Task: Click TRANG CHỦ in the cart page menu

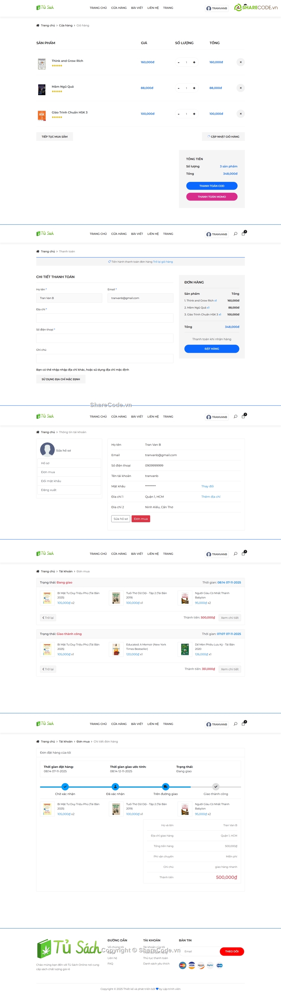Action: pos(98,8)
